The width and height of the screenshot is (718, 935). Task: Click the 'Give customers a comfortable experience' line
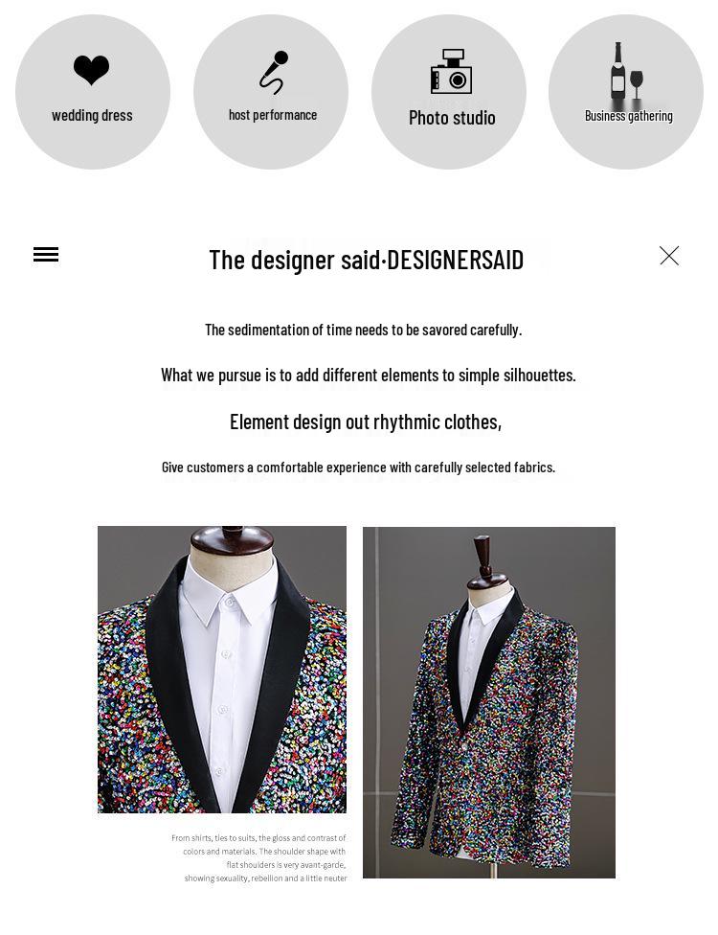click(x=358, y=467)
